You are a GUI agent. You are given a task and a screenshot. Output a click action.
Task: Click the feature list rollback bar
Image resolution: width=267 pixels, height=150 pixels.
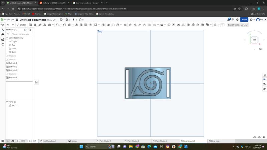19,81
